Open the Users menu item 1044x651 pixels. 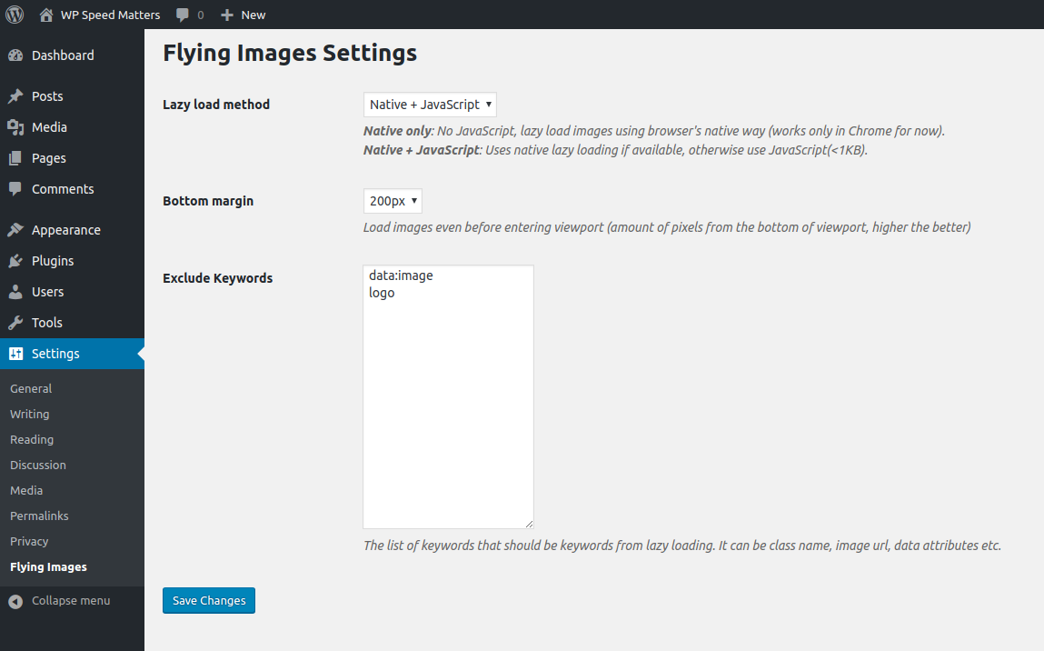tap(47, 292)
